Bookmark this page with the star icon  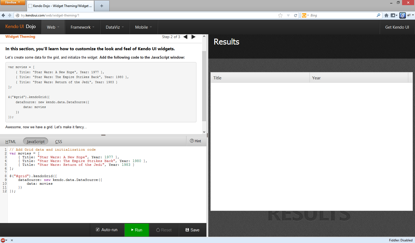click(280, 15)
